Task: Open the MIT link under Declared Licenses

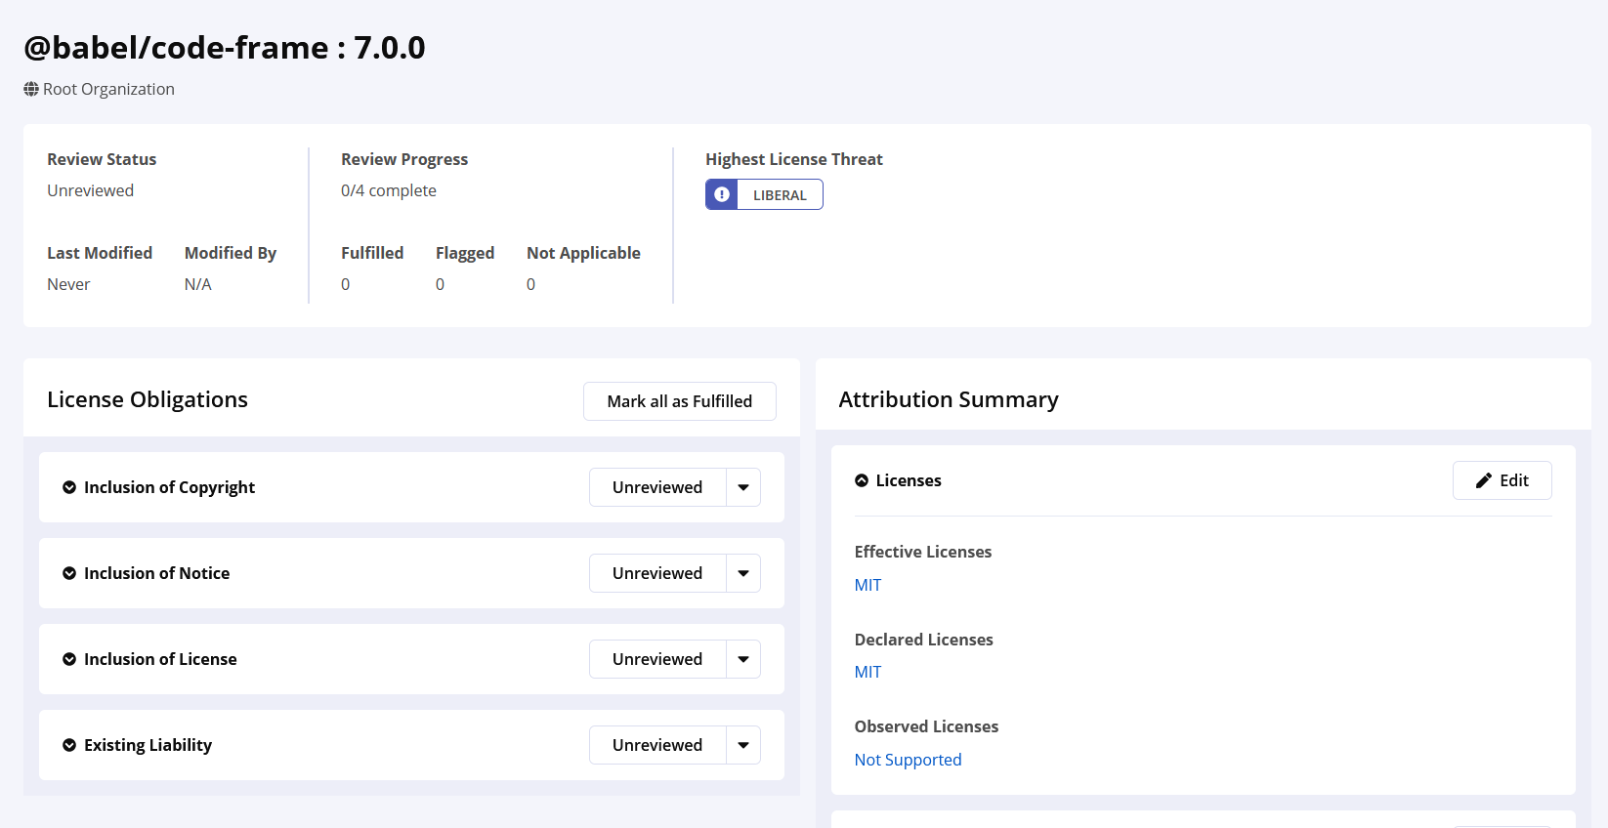Action: coord(867,672)
